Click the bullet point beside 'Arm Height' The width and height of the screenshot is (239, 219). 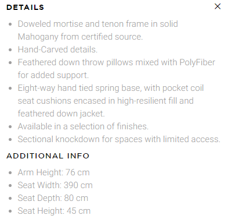10,173
